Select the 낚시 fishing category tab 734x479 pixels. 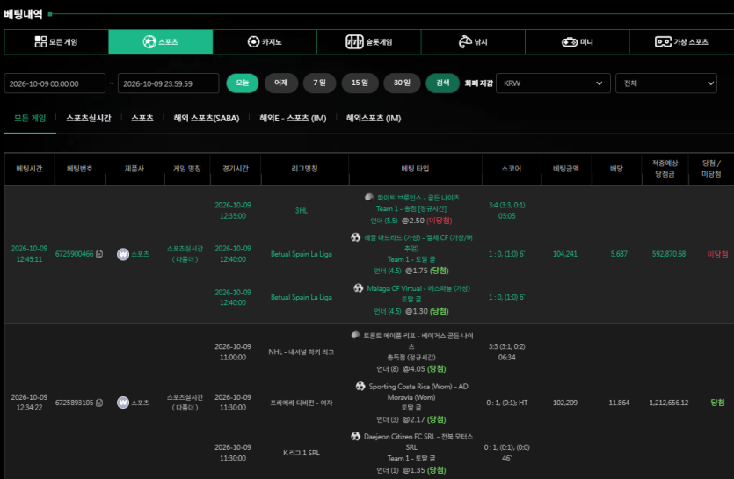click(x=473, y=42)
